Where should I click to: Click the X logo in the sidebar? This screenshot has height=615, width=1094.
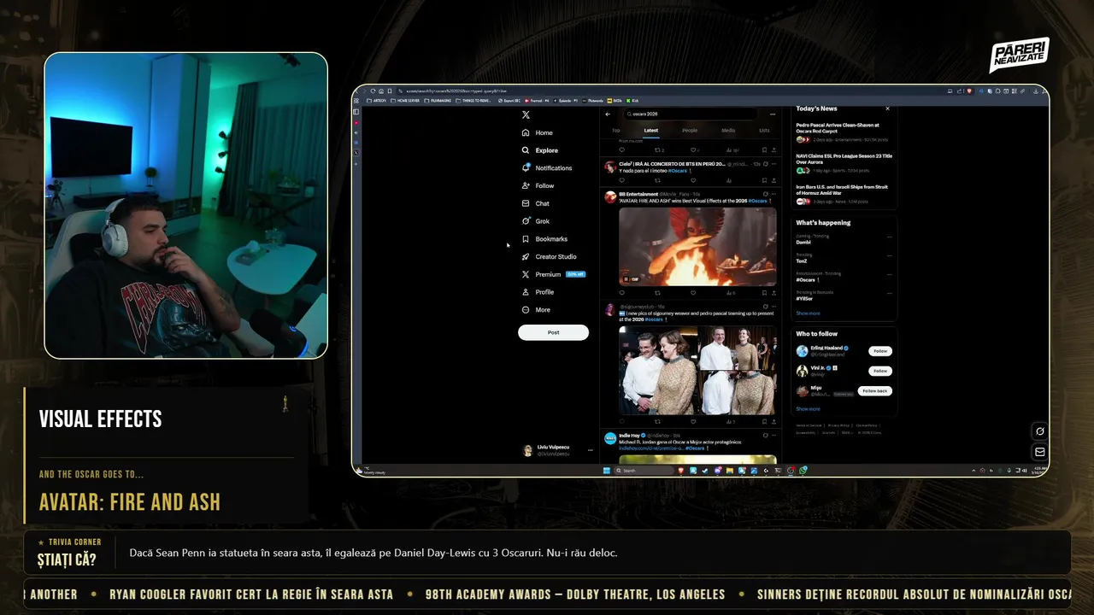pyautogui.click(x=526, y=114)
